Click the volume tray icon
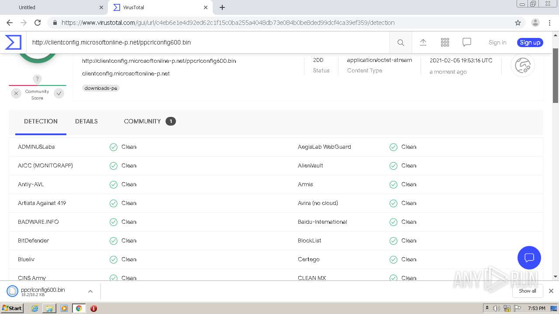559x314 pixels. point(496,308)
